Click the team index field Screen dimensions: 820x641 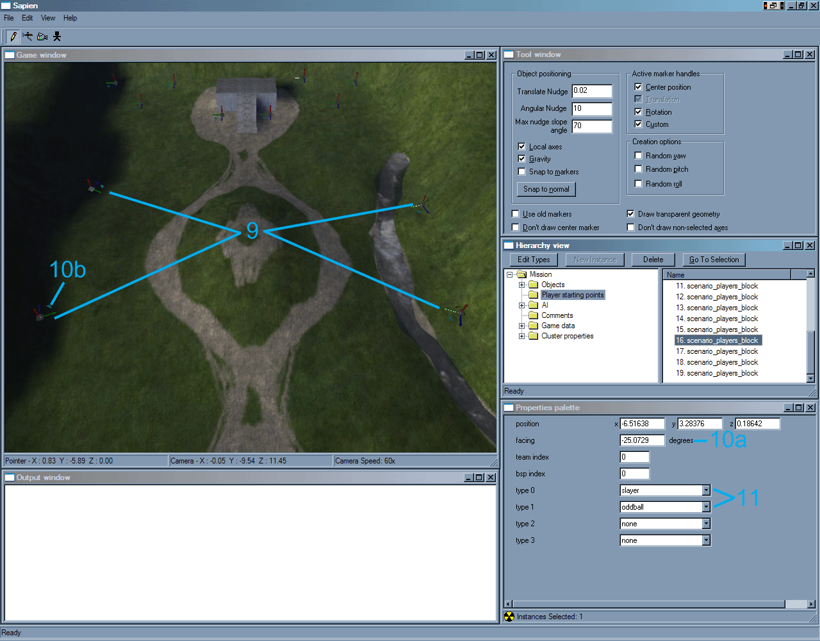[635, 457]
